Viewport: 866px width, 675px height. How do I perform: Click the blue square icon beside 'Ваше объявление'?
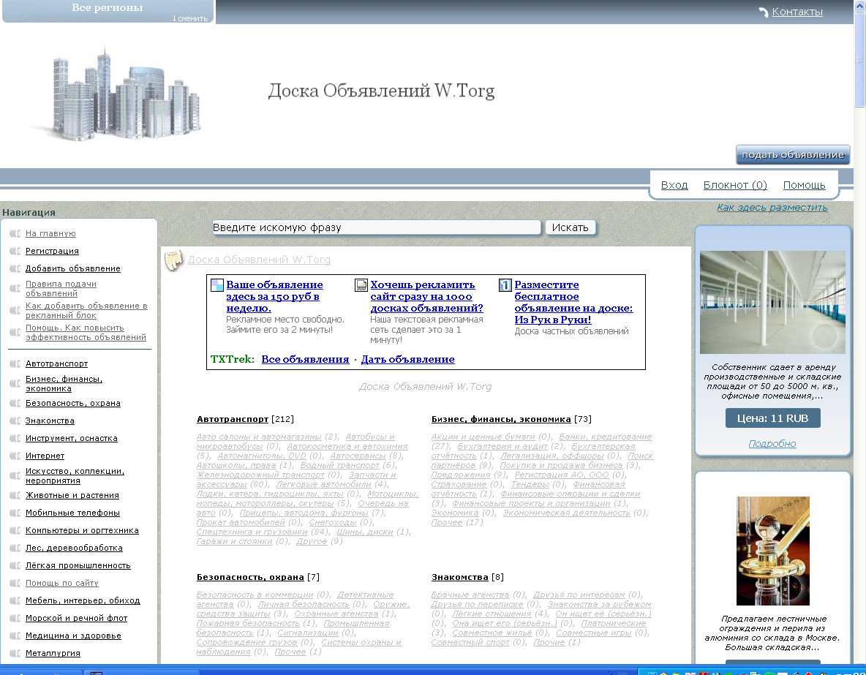(x=217, y=285)
